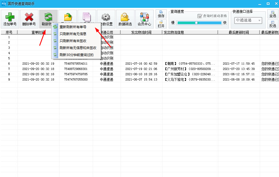279x177 pixels.
Task: Click the 快递公司 column header
Action: [107, 32]
